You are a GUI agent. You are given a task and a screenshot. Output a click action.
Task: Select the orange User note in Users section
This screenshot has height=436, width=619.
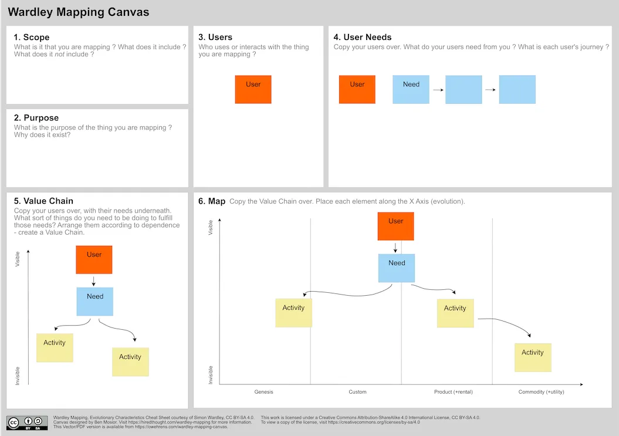coord(253,90)
